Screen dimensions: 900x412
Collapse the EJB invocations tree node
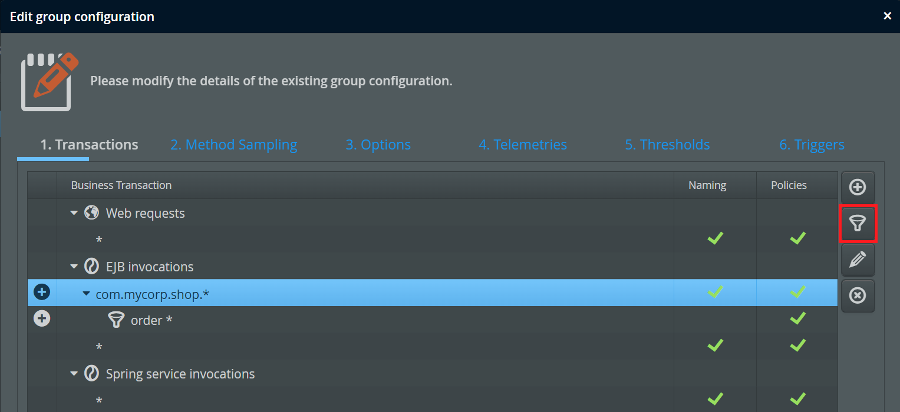[x=74, y=267]
